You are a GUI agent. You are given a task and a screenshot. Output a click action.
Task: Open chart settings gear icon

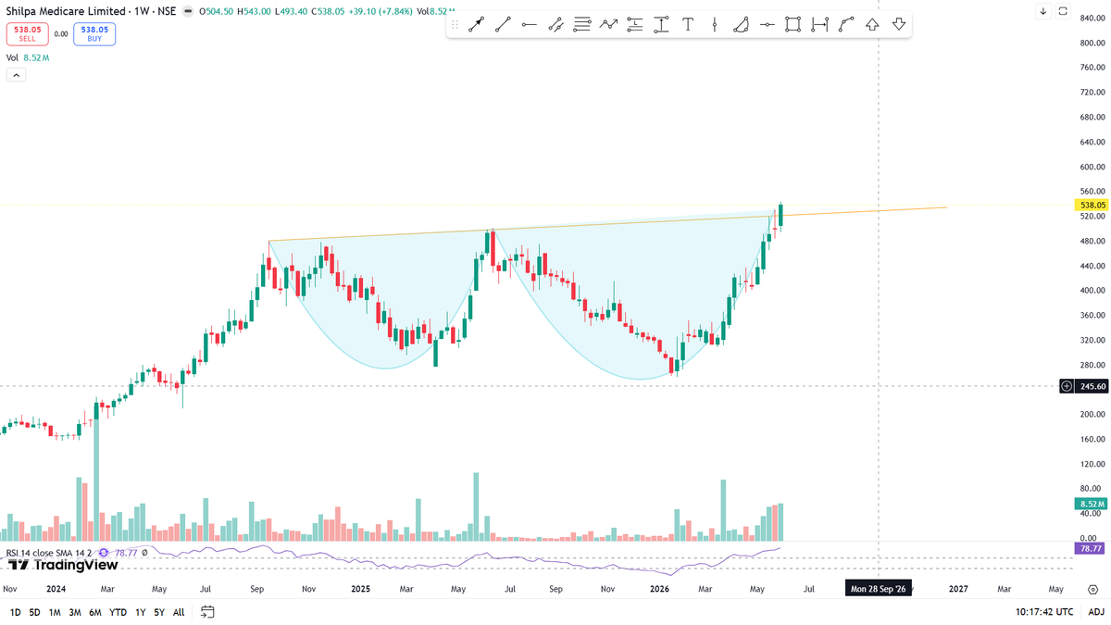click(1093, 589)
